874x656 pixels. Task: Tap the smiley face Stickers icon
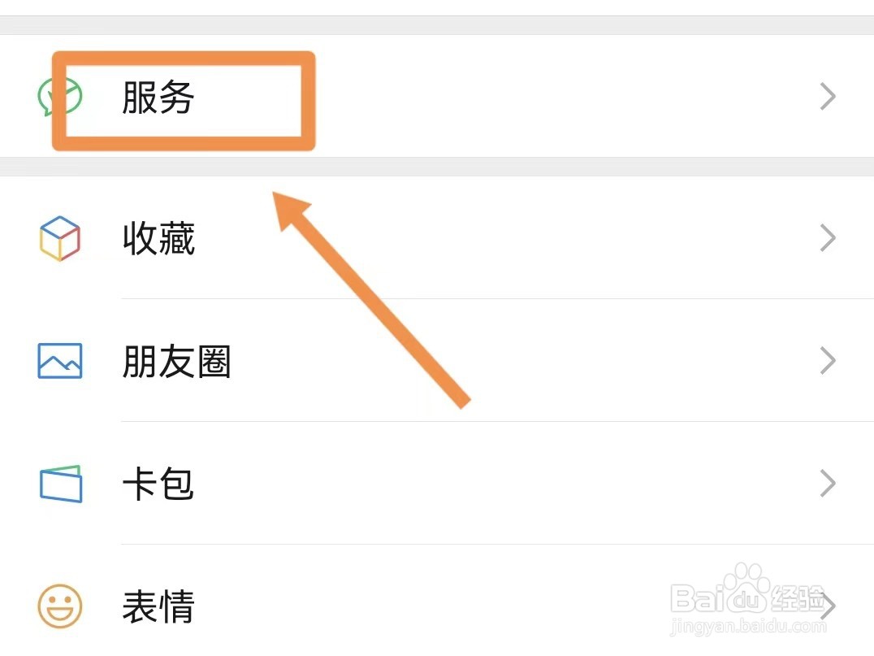coord(60,606)
